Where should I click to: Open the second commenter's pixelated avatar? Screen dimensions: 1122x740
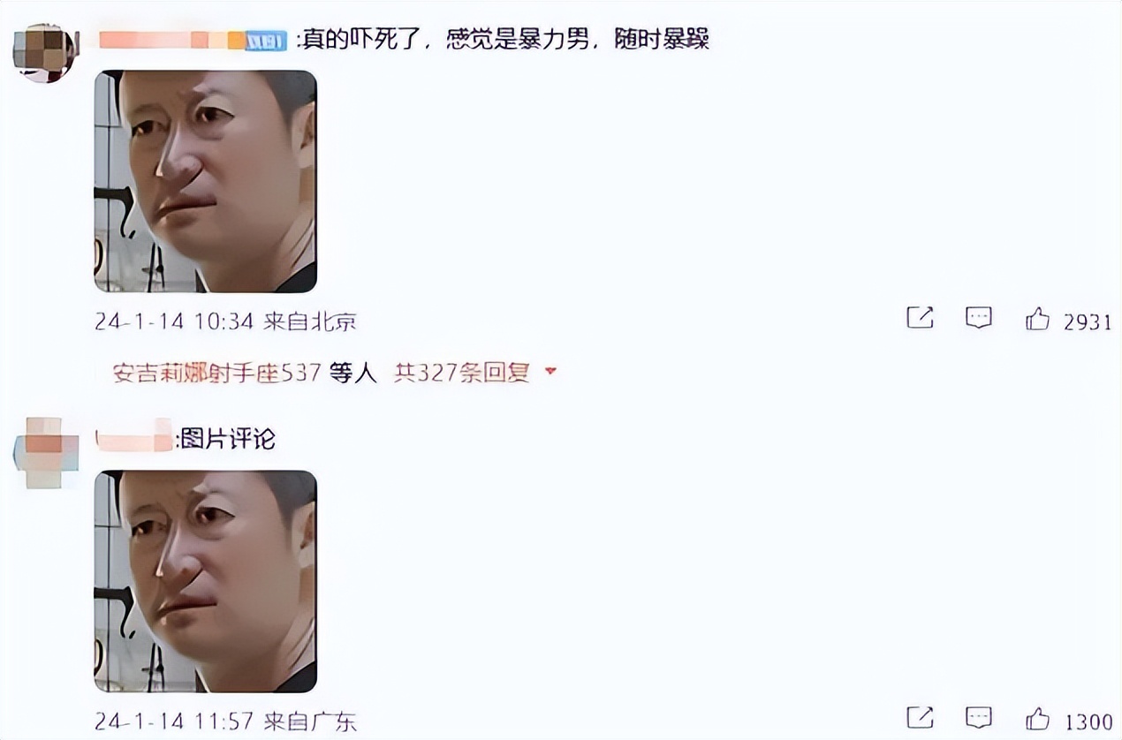coord(44,453)
